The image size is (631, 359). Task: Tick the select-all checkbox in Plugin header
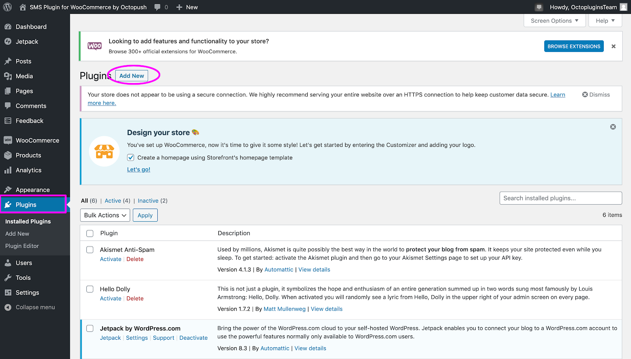tap(90, 233)
